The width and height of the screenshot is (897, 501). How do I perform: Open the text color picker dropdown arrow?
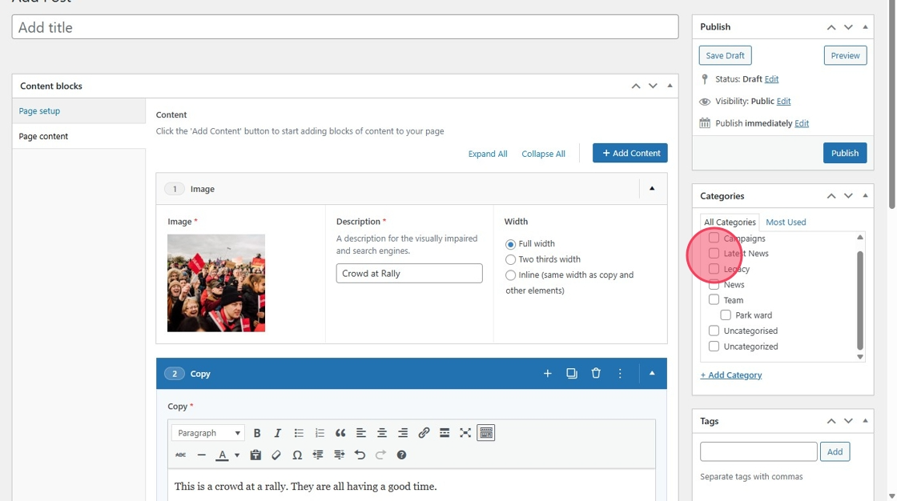click(237, 456)
